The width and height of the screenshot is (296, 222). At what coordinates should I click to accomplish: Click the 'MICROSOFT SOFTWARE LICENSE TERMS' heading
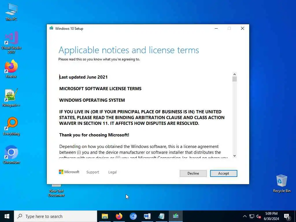click(100, 88)
